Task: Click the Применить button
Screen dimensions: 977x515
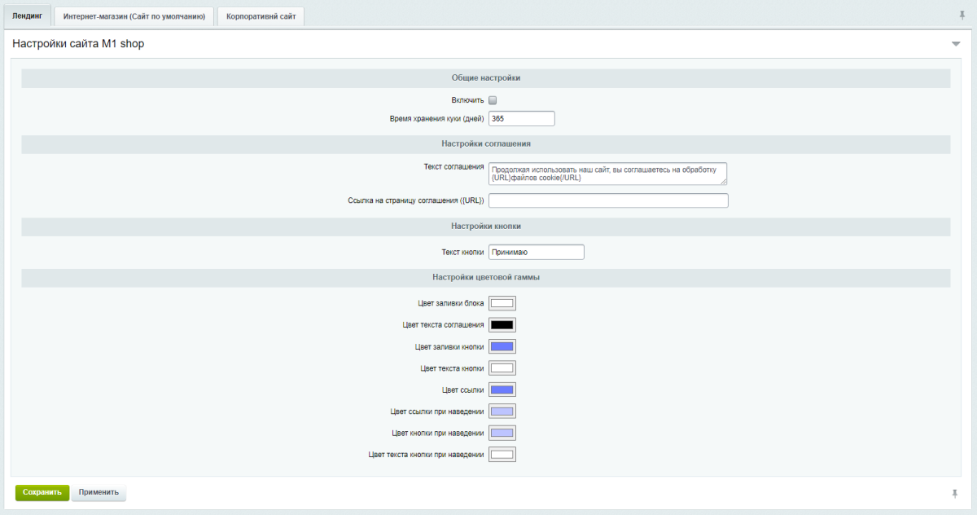Action: 99,492
